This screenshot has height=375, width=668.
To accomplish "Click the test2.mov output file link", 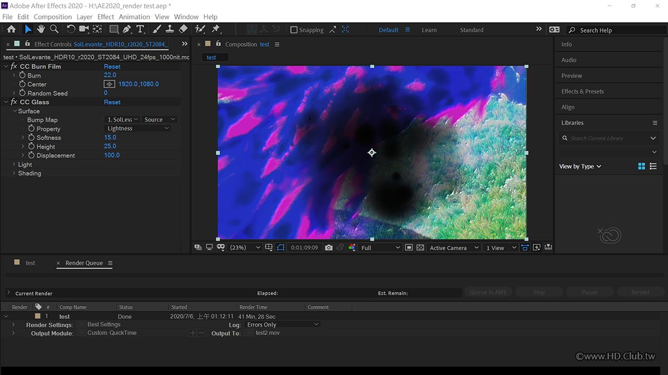I will pyautogui.click(x=267, y=333).
